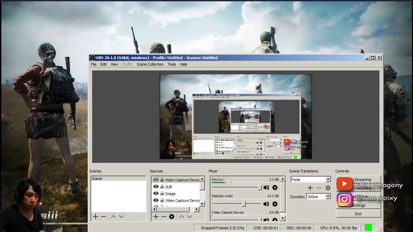
Task: Remove selected source with minus icon
Action: 164,217
